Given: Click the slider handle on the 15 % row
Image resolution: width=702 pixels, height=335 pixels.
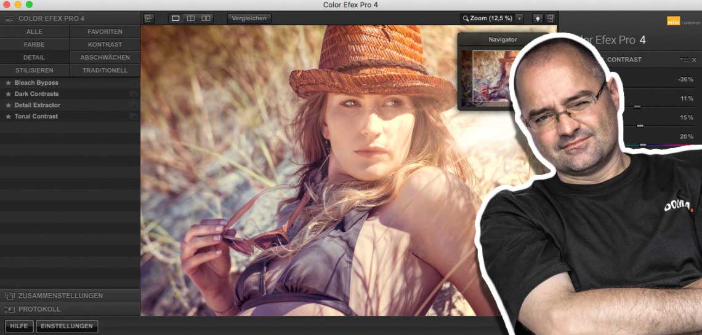Looking at the screenshot, I should pyautogui.click(x=640, y=125).
